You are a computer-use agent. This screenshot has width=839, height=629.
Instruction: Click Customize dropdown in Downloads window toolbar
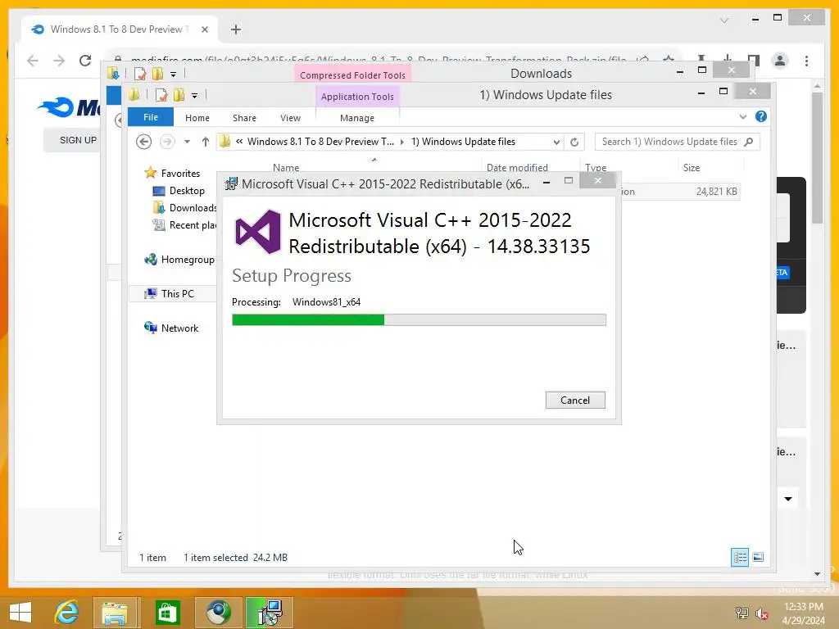(x=173, y=75)
